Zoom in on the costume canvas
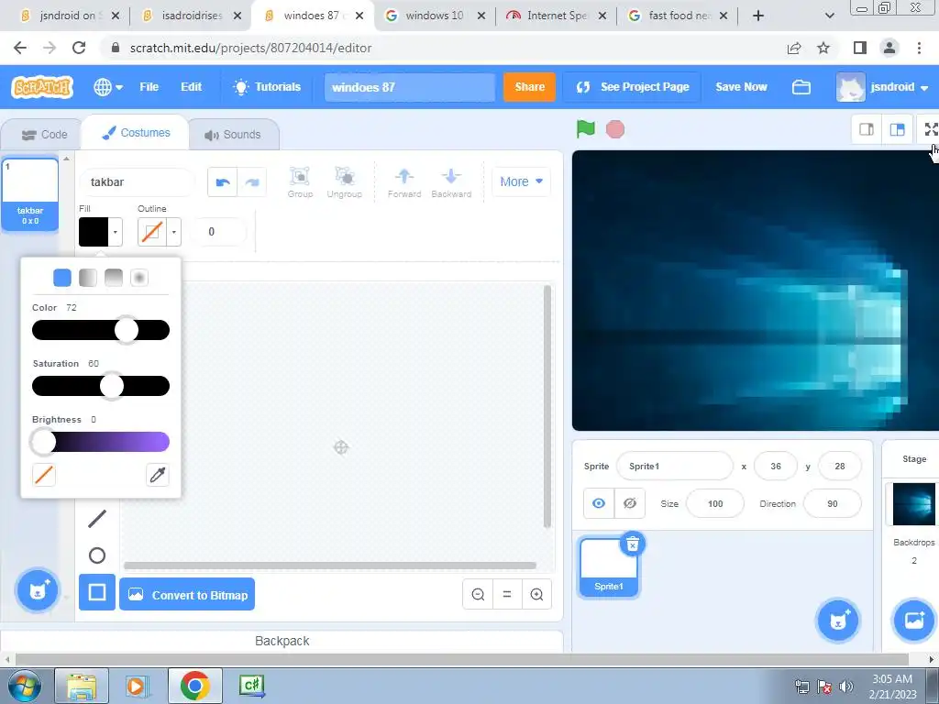 (x=536, y=594)
